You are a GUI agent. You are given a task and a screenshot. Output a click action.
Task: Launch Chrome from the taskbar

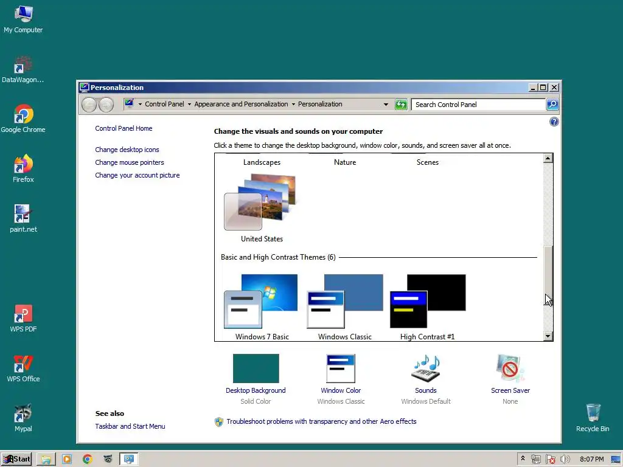88,459
